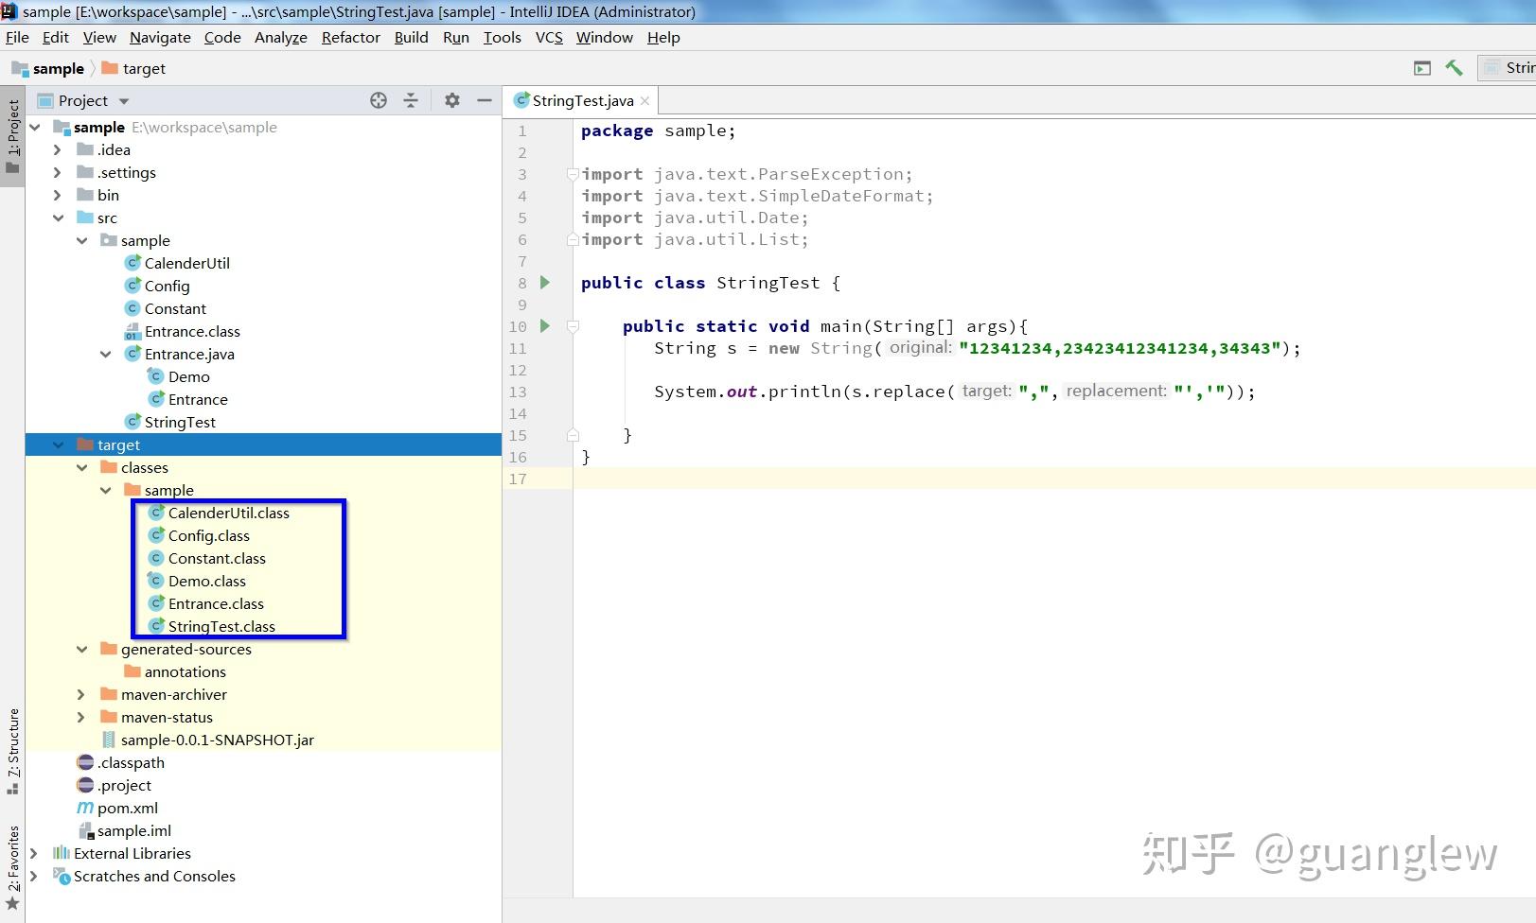The width and height of the screenshot is (1536, 923).
Task: Select the annotations folder
Action: click(185, 671)
